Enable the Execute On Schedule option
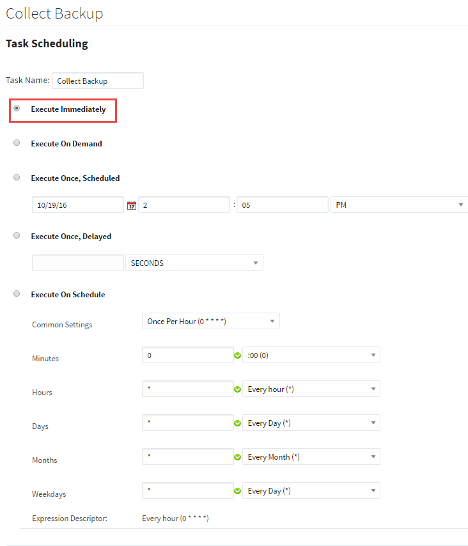This screenshot has width=468, height=546. coord(16,293)
